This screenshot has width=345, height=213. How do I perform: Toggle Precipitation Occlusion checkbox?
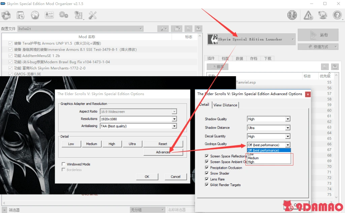207,168
